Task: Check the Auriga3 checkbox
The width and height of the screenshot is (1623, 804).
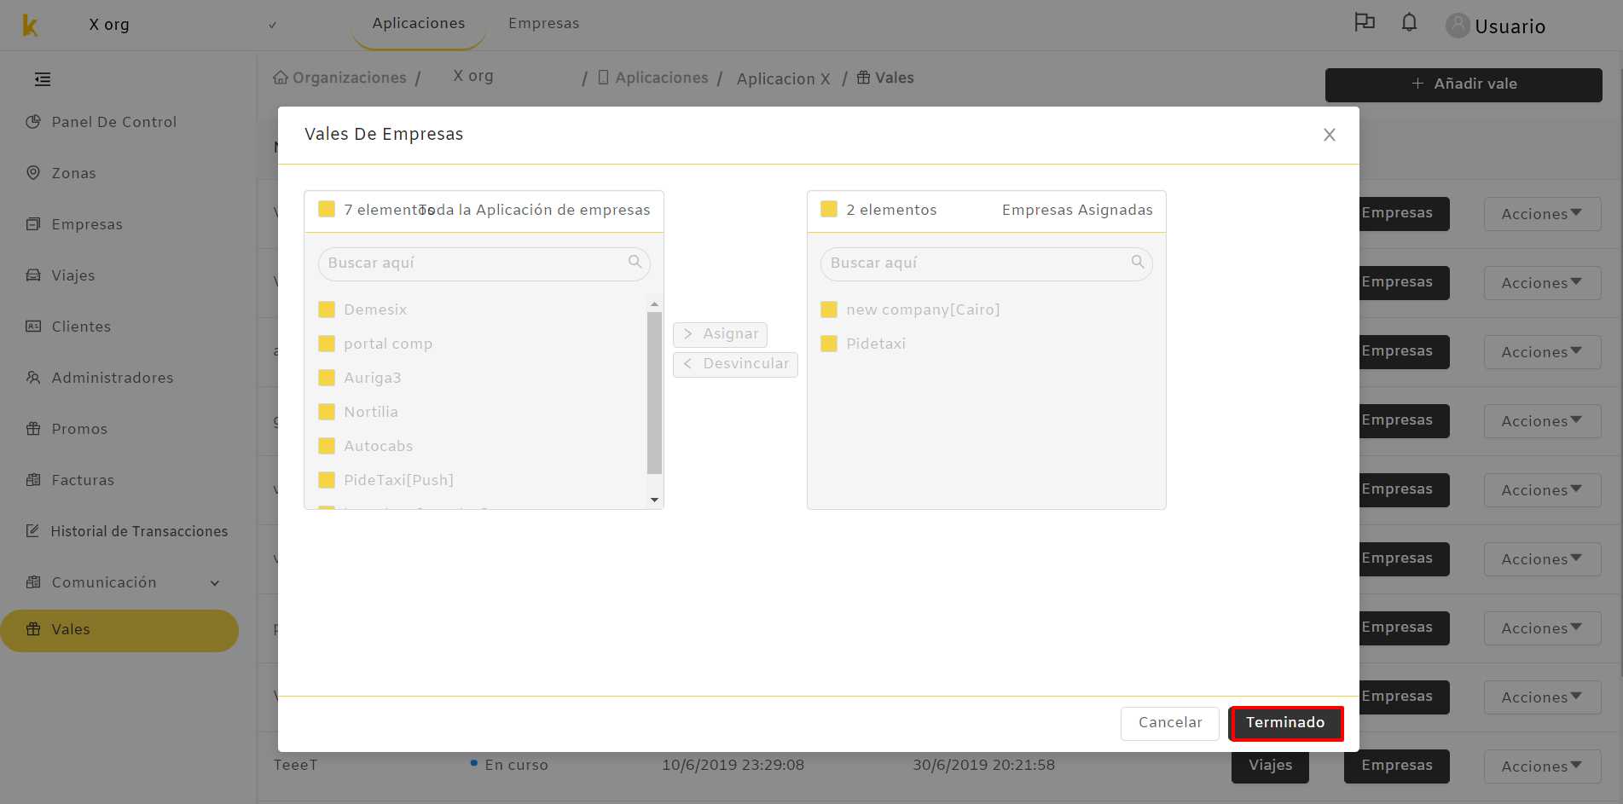Action: click(327, 378)
